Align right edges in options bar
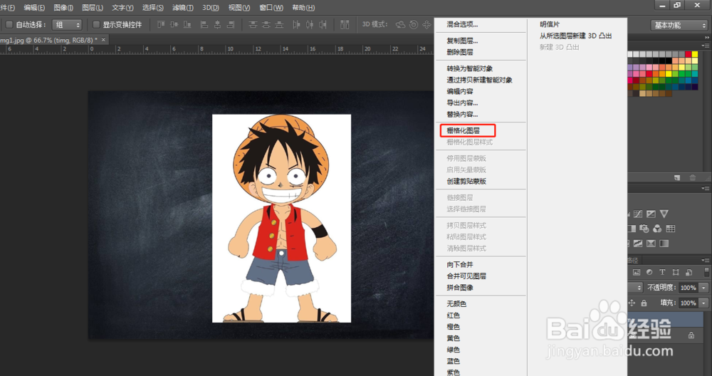This screenshot has width=712, height=376. tap(231, 24)
